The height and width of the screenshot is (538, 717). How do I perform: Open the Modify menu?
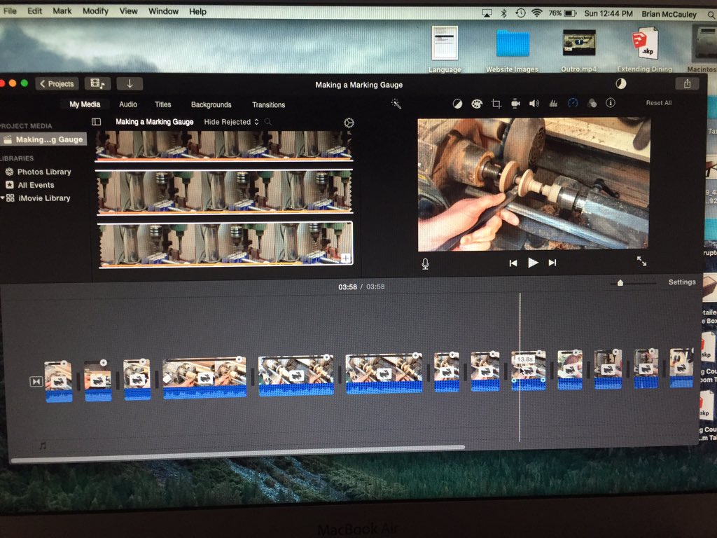click(x=95, y=11)
